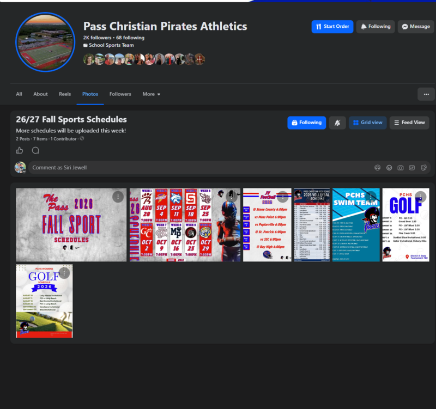Open the All tab
Screen dimensions: 436x409
pyautogui.click(x=19, y=94)
